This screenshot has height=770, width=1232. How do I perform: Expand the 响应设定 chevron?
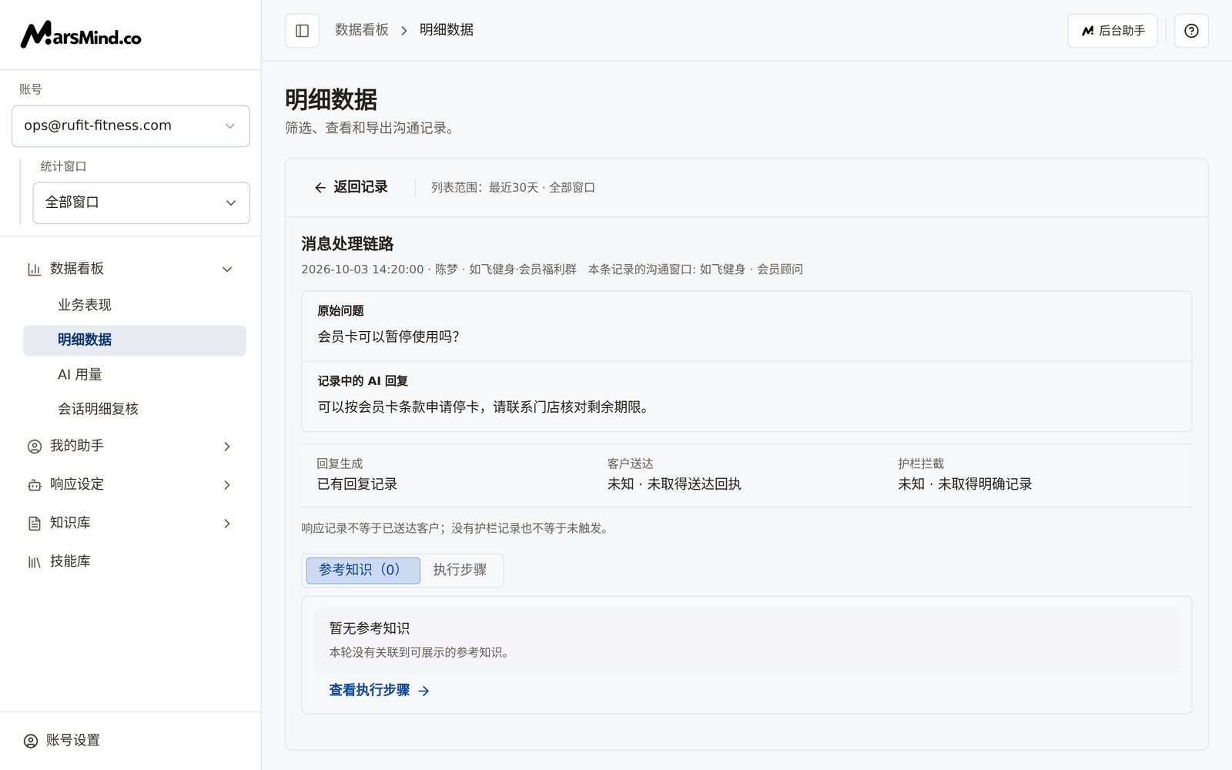coord(227,484)
